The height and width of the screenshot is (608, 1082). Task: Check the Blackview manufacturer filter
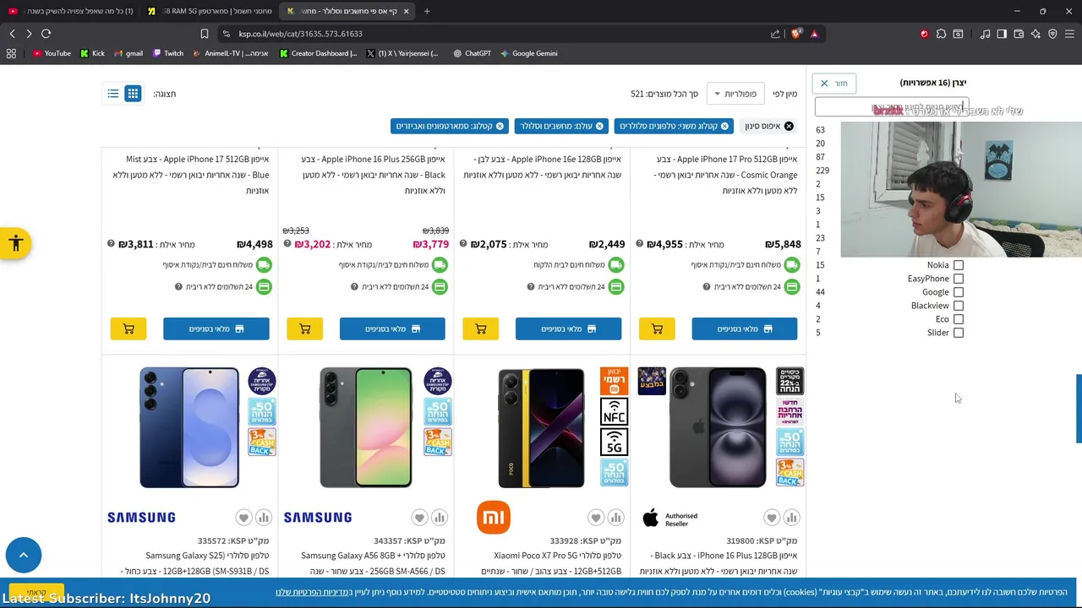pyautogui.click(x=958, y=306)
